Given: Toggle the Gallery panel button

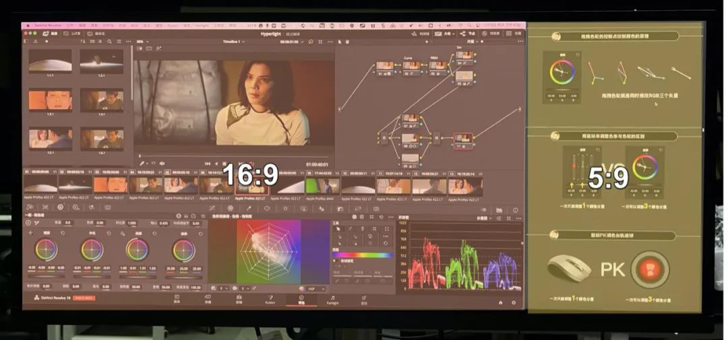Looking at the screenshot, I should (51, 34).
